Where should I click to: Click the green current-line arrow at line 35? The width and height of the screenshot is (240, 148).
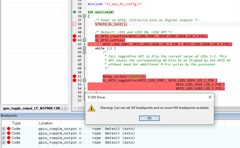[75, 12]
